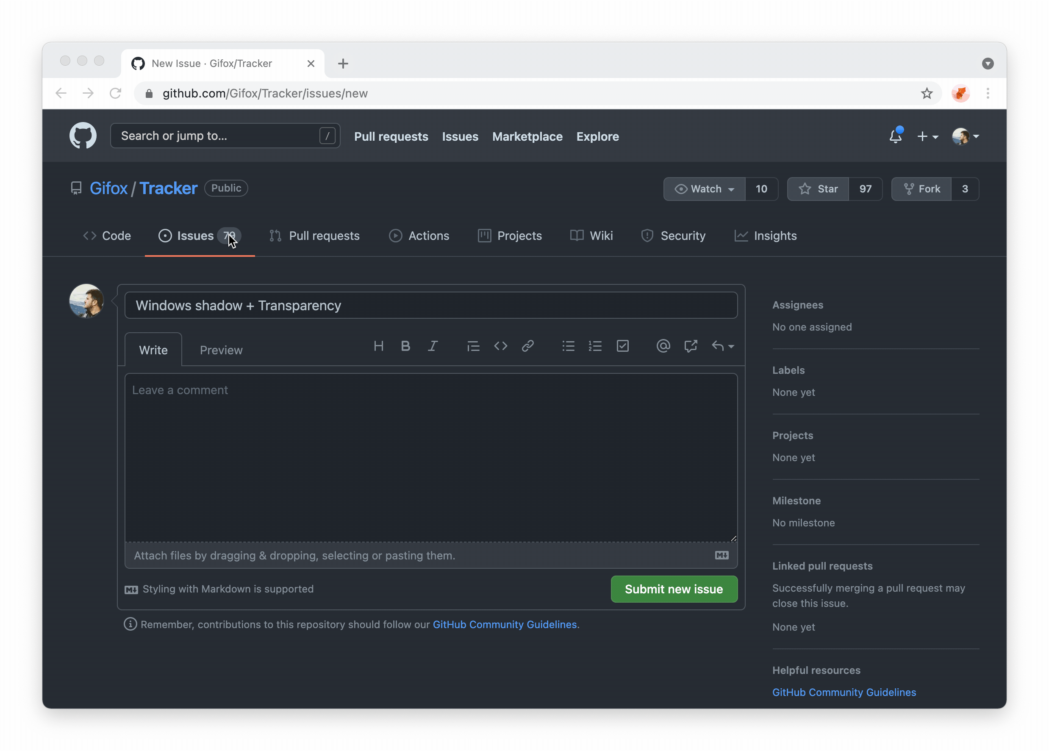Insert an unordered bullet list
Viewport: 1049px width, 751px height.
pyautogui.click(x=568, y=346)
